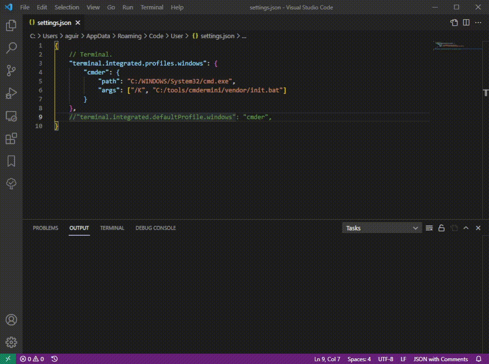Click the aguir breadcrumb segment
The width and height of the screenshot is (489, 364).
tap(72, 36)
